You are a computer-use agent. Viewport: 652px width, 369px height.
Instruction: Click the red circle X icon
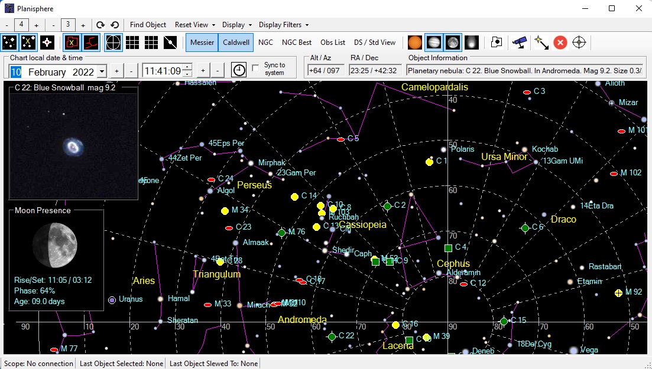560,43
